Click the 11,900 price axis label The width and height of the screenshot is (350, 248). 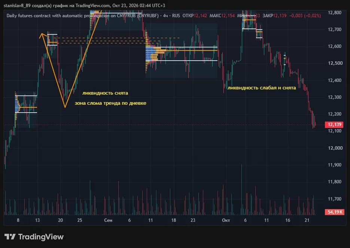click(335, 165)
